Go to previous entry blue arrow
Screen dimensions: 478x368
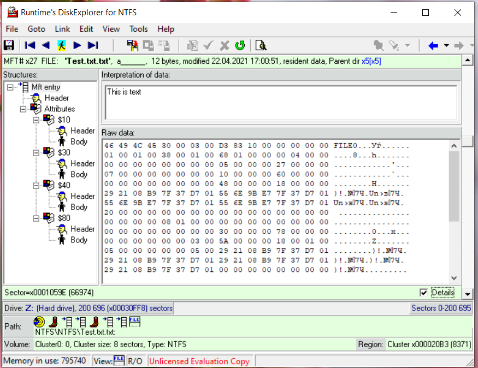(x=46, y=45)
